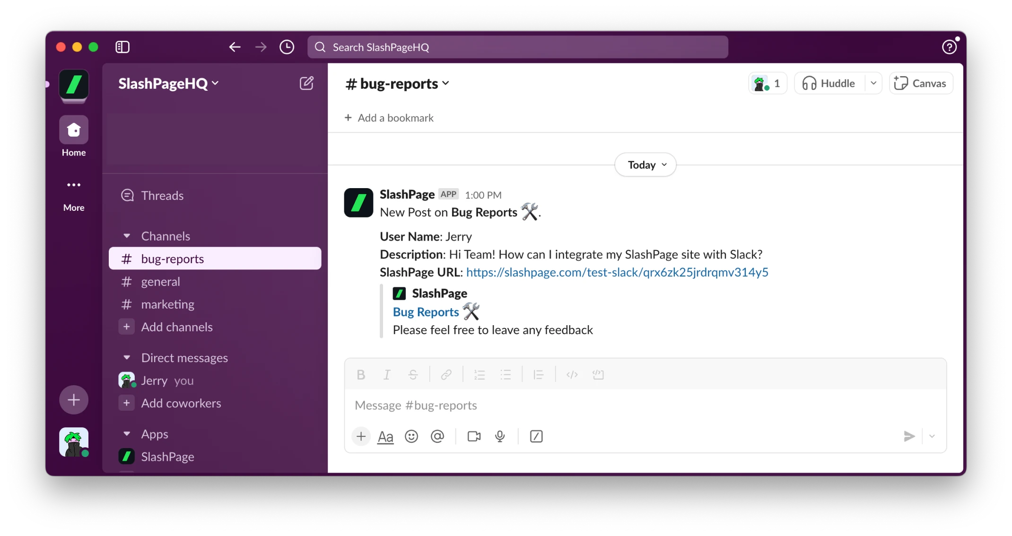Click the SlashPage message avatar
Screen dimensions: 1012x536
click(x=358, y=203)
